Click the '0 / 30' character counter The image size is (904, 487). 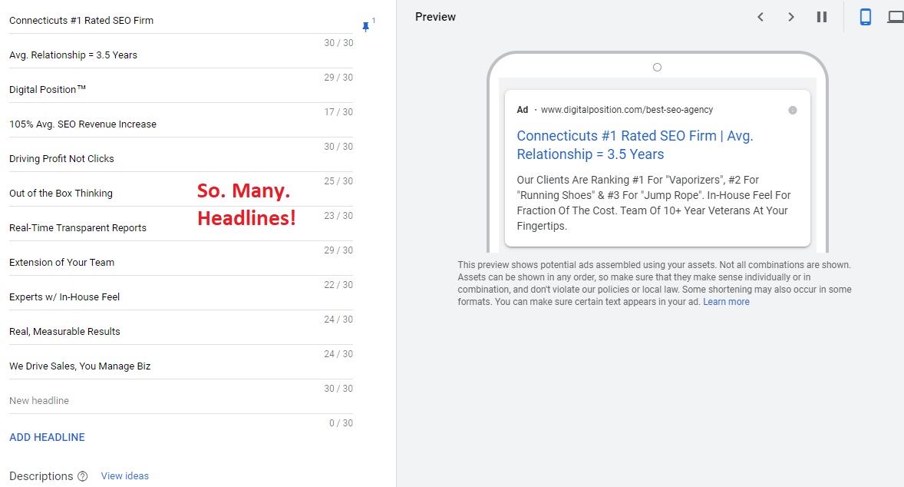tap(341, 423)
